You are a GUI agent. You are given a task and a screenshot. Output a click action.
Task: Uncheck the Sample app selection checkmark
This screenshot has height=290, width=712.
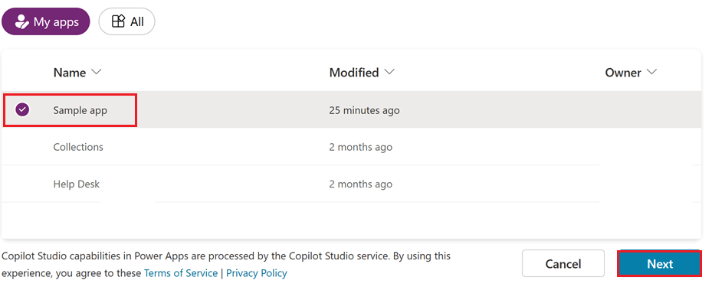click(x=22, y=109)
